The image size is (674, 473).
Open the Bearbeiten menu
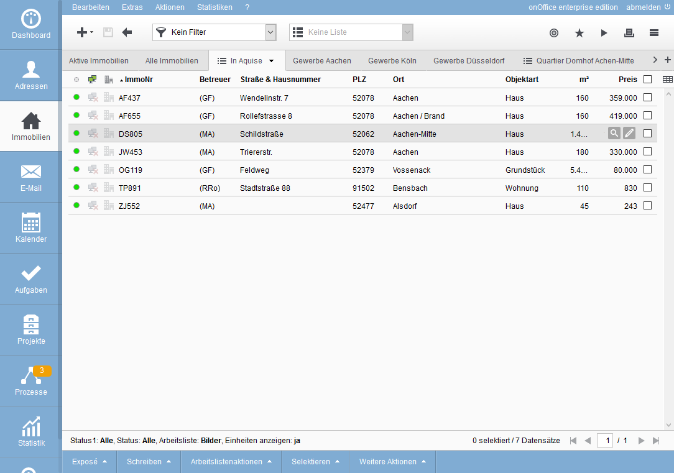[91, 7]
